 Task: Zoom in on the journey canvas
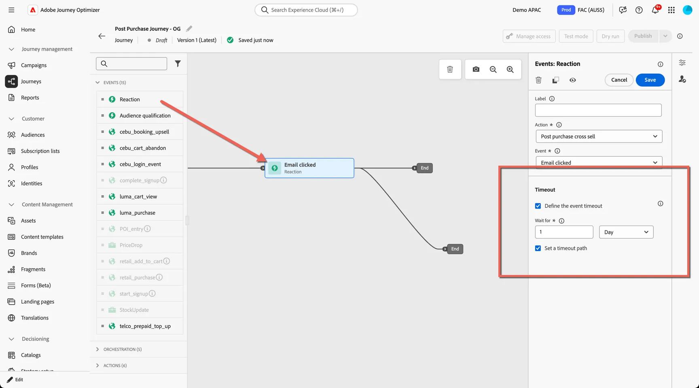point(510,69)
